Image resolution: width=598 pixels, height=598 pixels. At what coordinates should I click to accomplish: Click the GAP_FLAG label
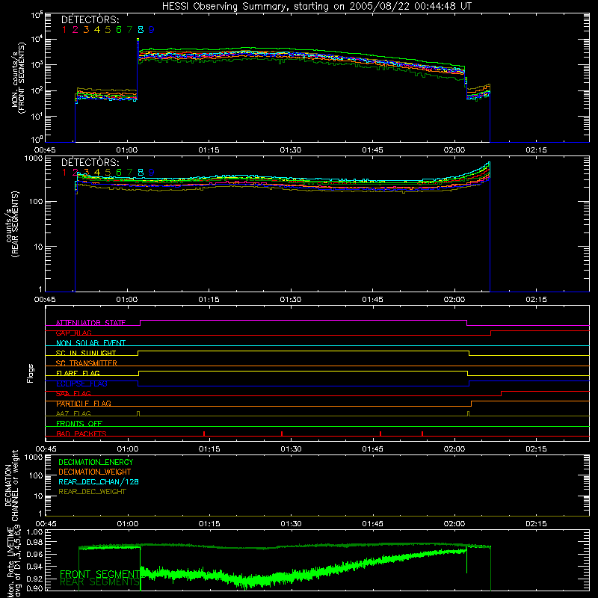coord(73,333)
